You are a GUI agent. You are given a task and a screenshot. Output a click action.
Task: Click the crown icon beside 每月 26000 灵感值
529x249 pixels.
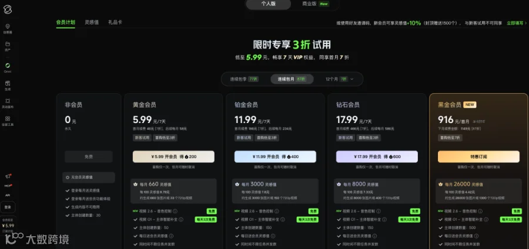440,185
